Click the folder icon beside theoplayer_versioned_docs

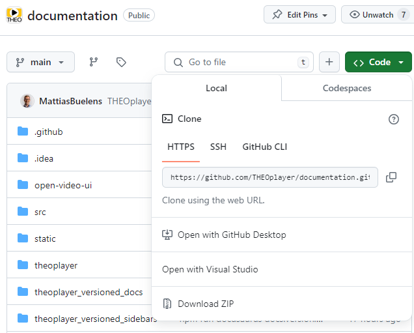pyautogui.click(x=23, y=291)
